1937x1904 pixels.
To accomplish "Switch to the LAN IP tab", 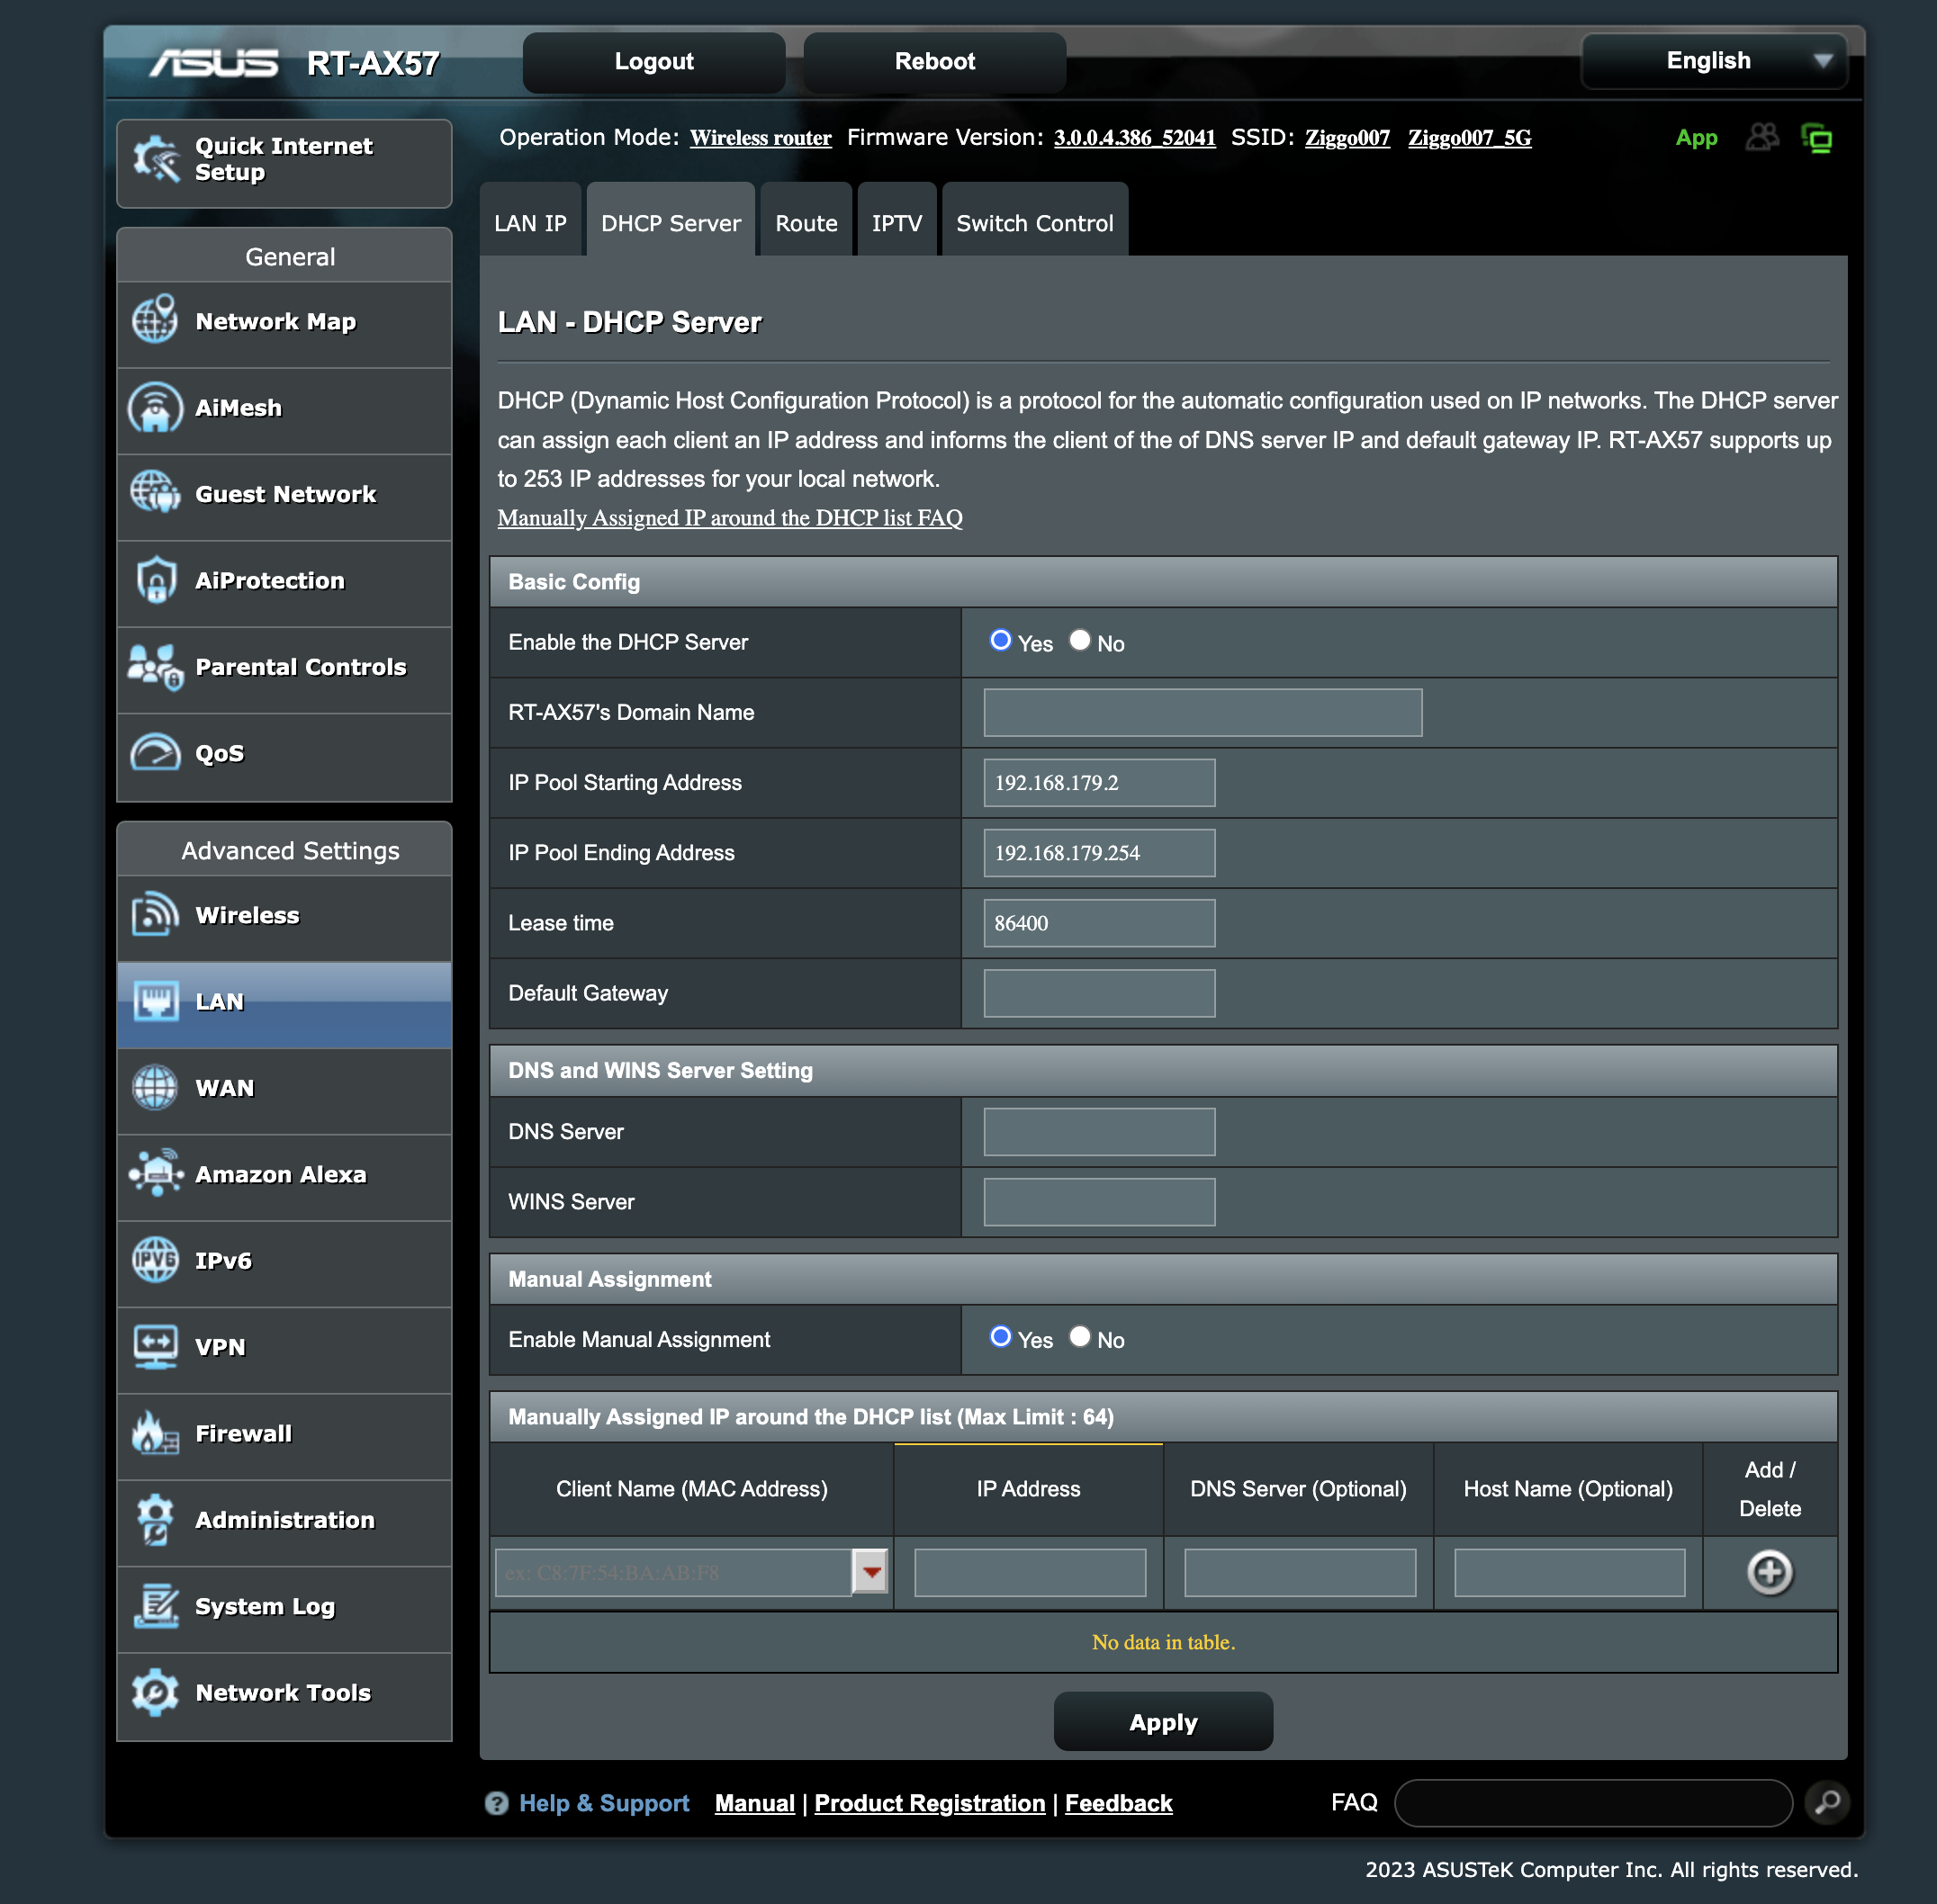I will click(530, 223).
